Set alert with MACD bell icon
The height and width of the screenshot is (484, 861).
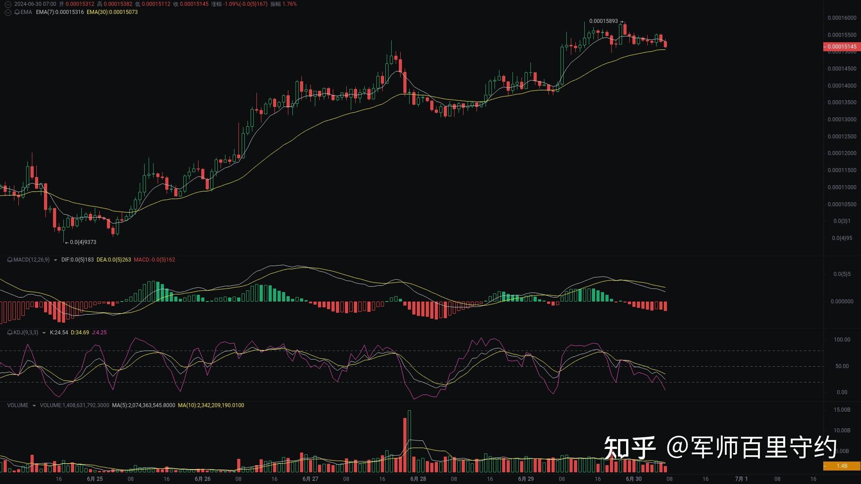point(10,260)
